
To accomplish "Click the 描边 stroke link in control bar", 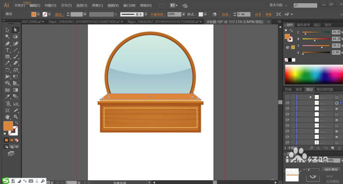I will click(59, 14).
